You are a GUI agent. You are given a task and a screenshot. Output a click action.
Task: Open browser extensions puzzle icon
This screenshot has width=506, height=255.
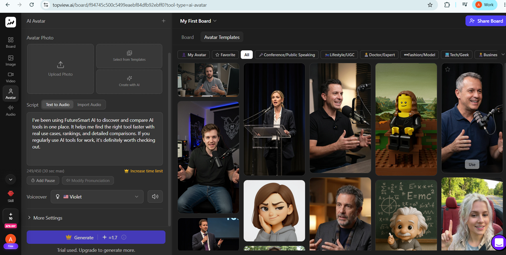pos(447,5)
